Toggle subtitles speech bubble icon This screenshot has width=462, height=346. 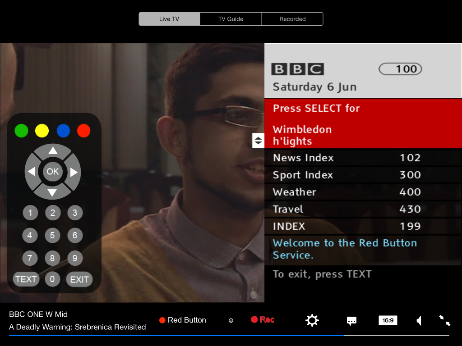click(x=351, y=321)
